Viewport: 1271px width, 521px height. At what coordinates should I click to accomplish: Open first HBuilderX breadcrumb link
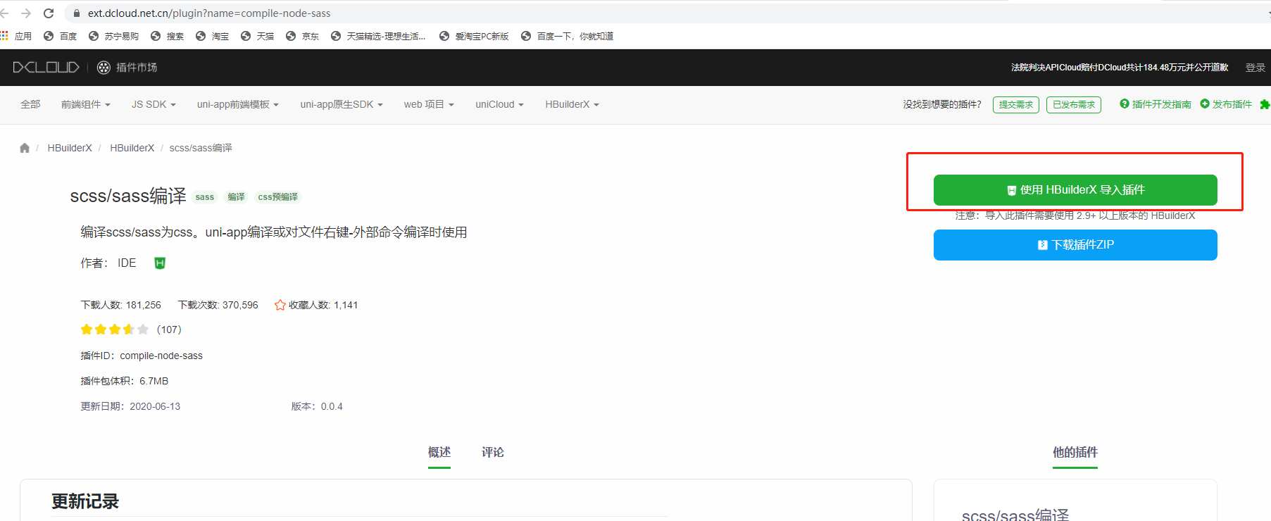(70, 148)
